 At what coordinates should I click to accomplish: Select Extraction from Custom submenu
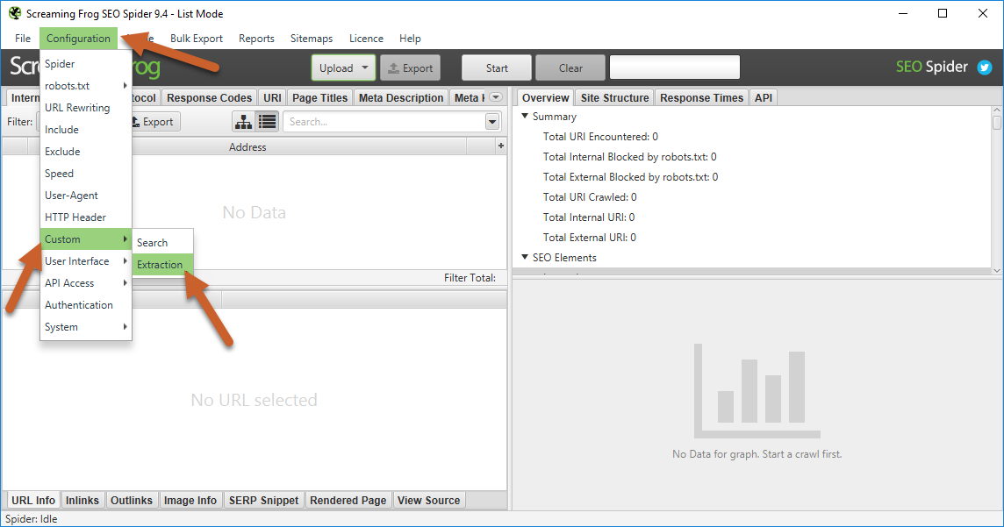pos(161,264)
